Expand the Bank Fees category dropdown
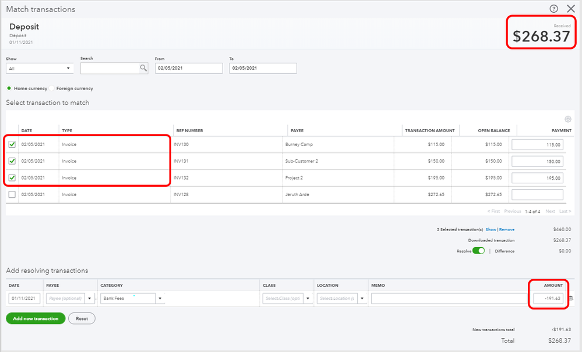 pos(160,298)
